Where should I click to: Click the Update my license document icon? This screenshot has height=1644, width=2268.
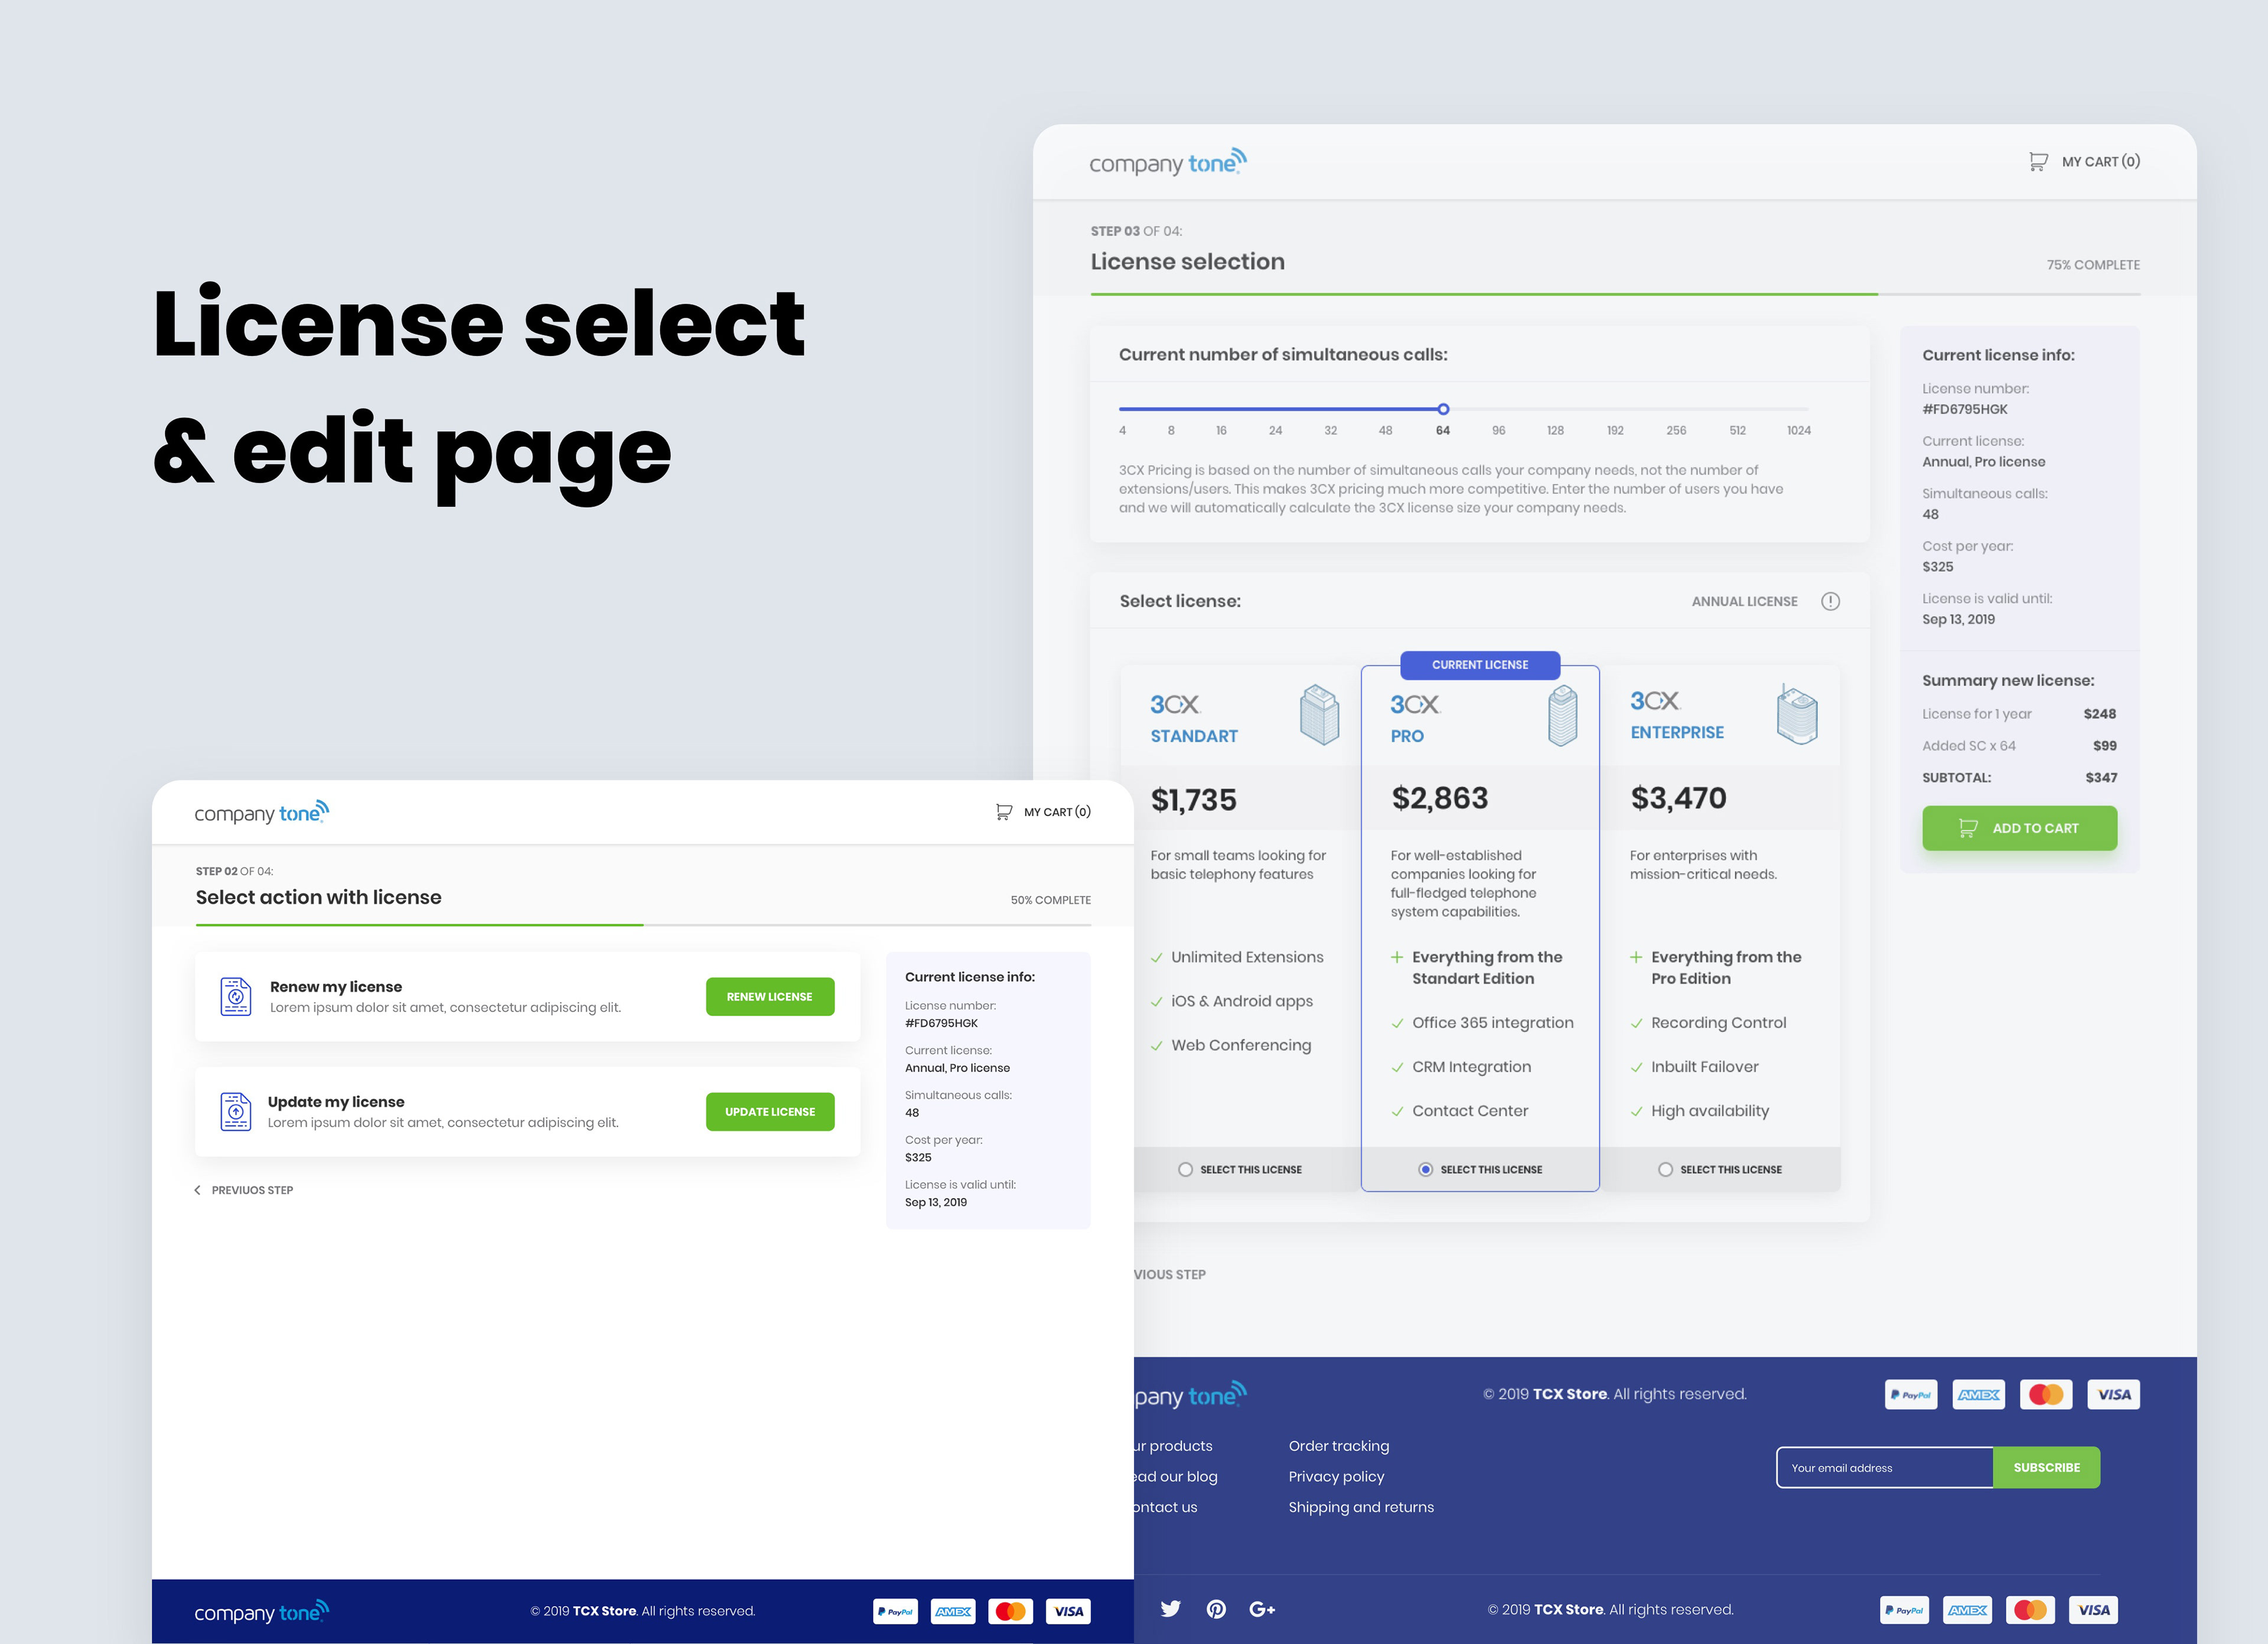pos(236,1111)
